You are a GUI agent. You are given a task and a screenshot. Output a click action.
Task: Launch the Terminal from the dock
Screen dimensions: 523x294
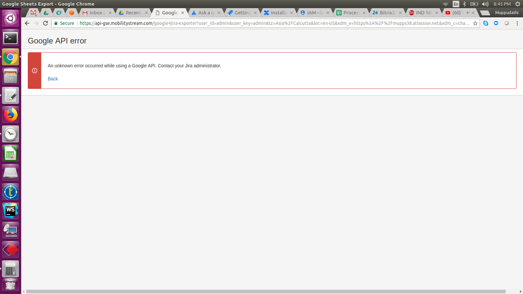(x=10, y=38)
